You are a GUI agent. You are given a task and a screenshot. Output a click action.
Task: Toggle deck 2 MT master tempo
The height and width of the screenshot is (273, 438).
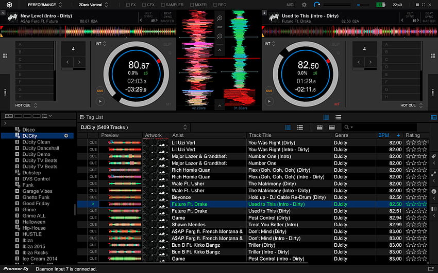tap(337, 104)
